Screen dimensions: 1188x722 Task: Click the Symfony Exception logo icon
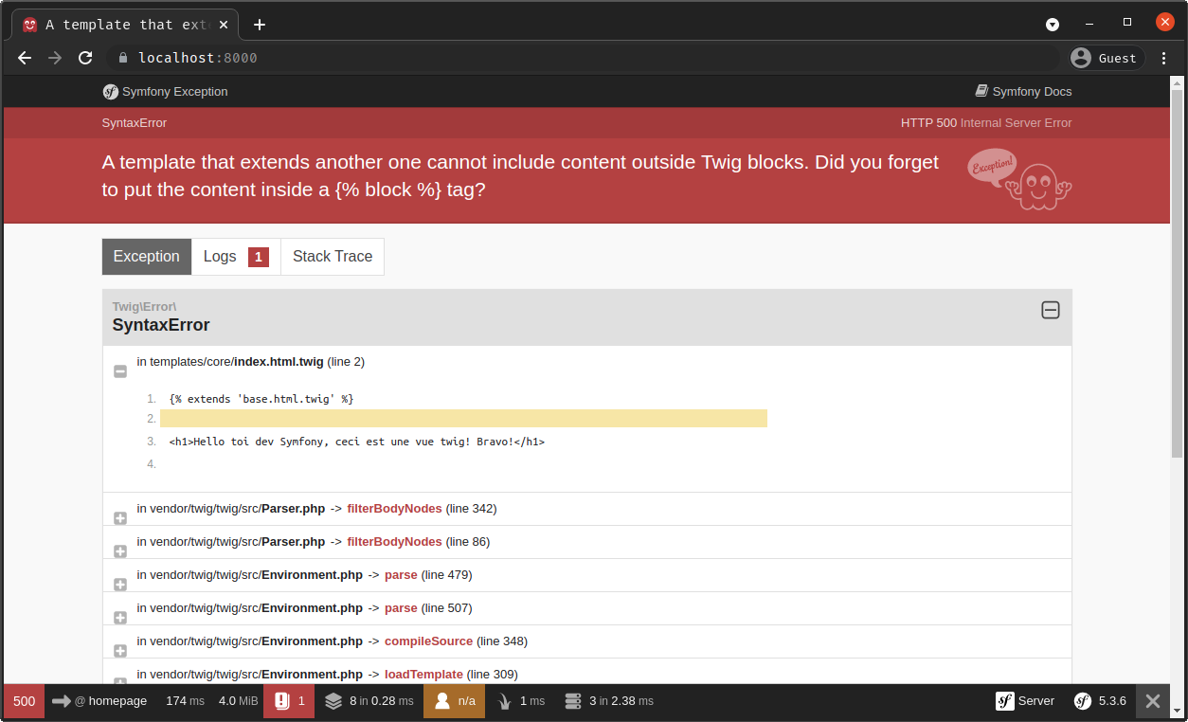(x=111, y=92)
